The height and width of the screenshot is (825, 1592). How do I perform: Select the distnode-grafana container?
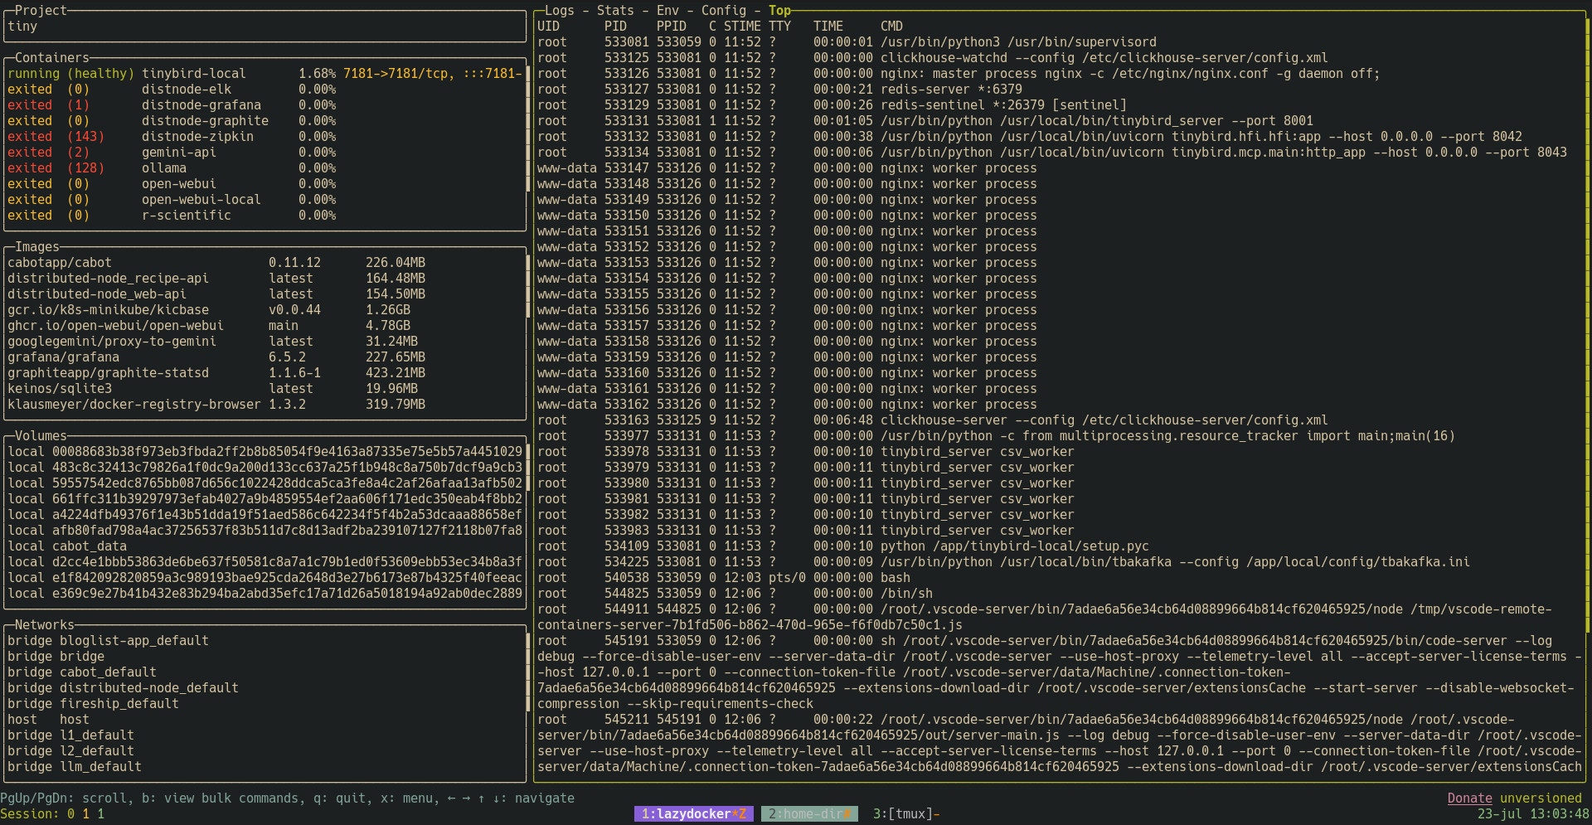tap(201, 105)
